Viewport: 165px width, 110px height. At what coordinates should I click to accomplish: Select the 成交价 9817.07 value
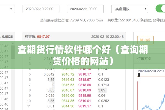[x=43, y=37]
